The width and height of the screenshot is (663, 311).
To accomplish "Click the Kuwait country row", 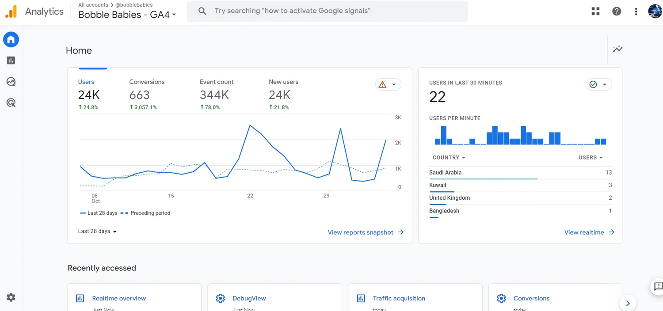I will pos(521,186).
